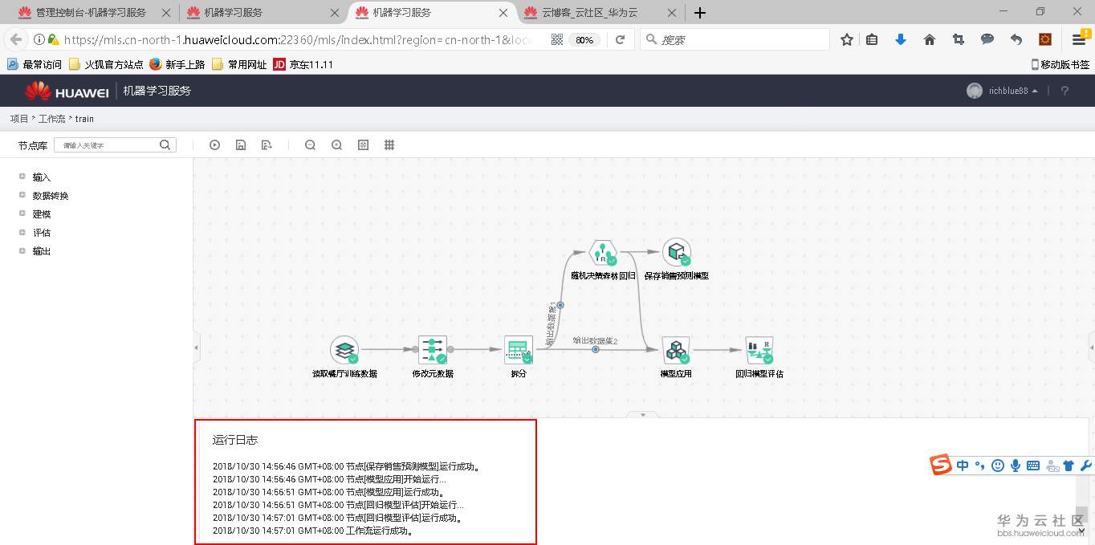The height and width of the screenshot is (545, 1095).
Task: Focus the node library keyword search field
Action: coord(108,144)
